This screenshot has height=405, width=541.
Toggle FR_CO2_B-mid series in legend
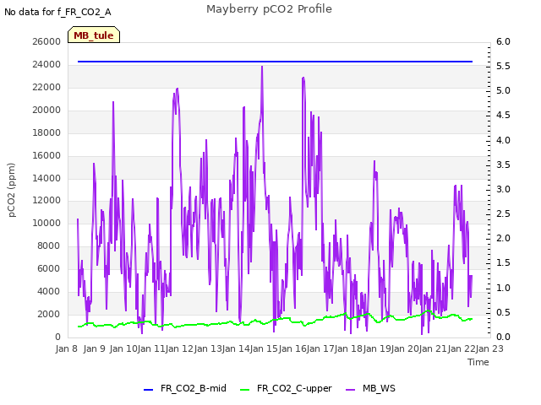click(x=185, y=388)
